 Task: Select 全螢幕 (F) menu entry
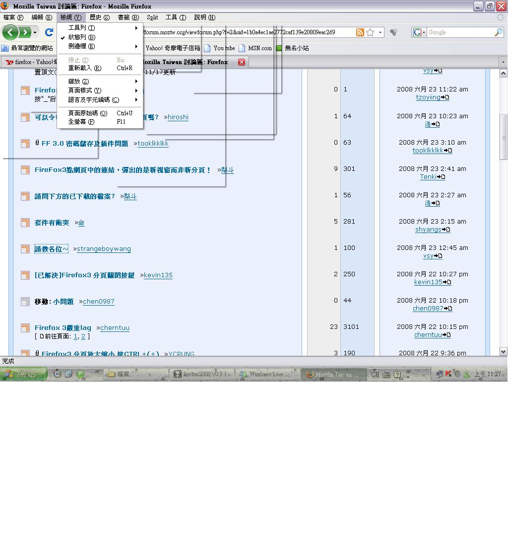100,122
